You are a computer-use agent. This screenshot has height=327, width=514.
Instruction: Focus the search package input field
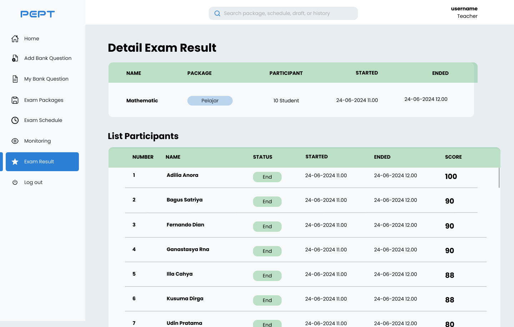(x=283, y=13)
